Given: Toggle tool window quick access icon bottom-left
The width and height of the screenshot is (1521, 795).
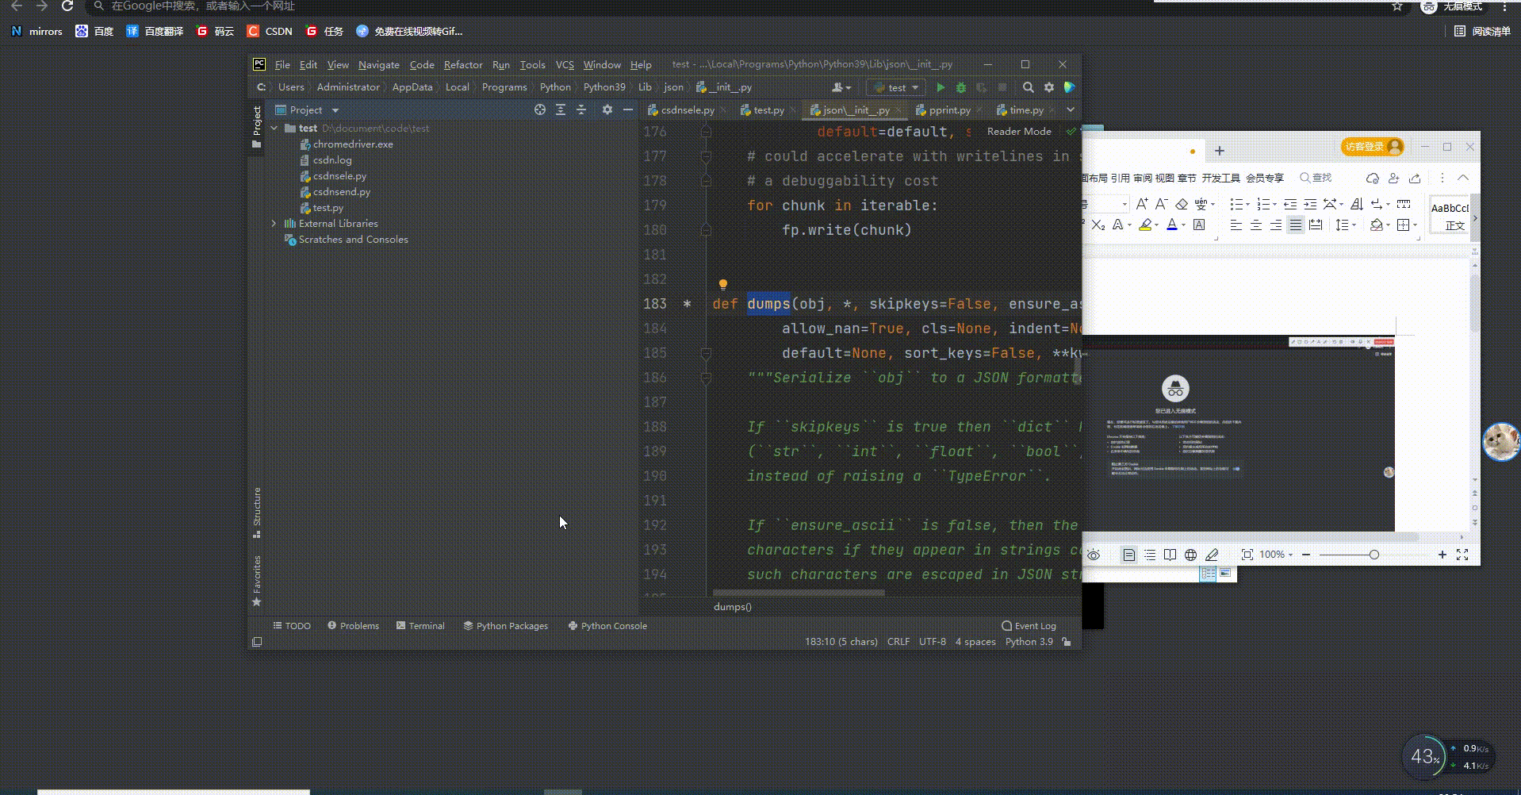Looking at the screenshot, I should tap(257, 642).
